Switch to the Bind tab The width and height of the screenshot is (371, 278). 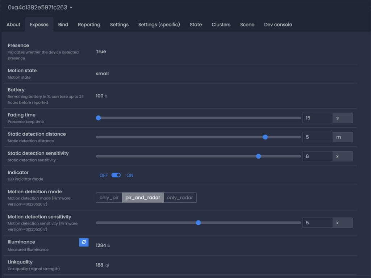pyautogui.click(x=63, y=25)
